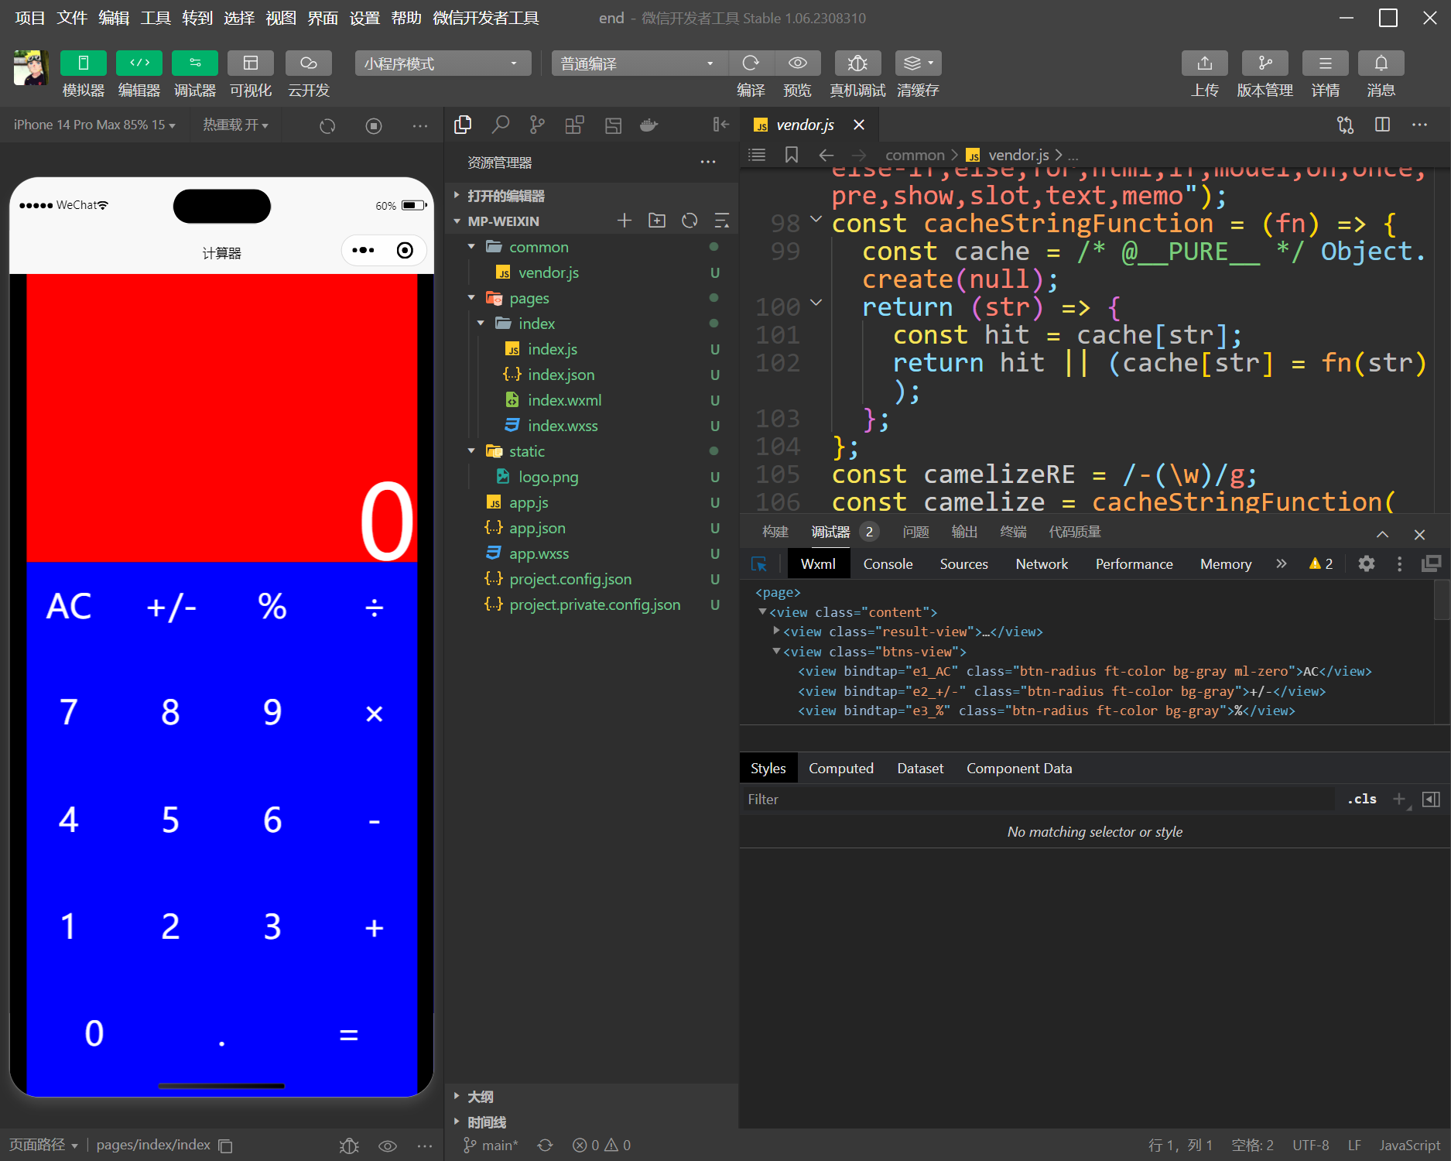The height and width of the screenshot is (1161, 1451).
Task: Open the compile mode dropdown (普通编译)
Action: (639, 63)
